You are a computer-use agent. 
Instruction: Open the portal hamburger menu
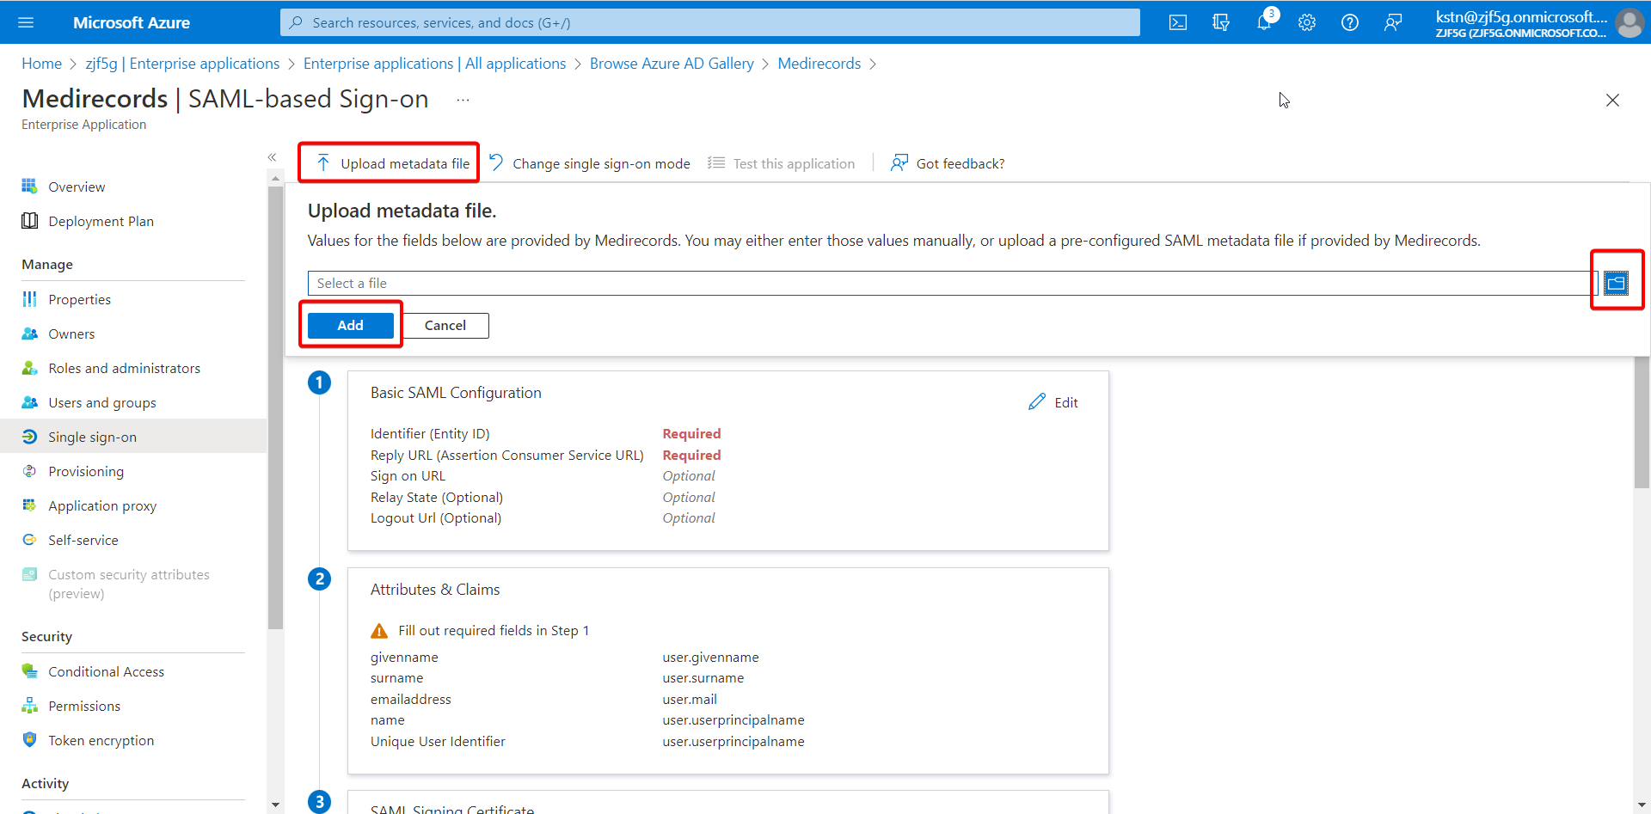[26, 22]
